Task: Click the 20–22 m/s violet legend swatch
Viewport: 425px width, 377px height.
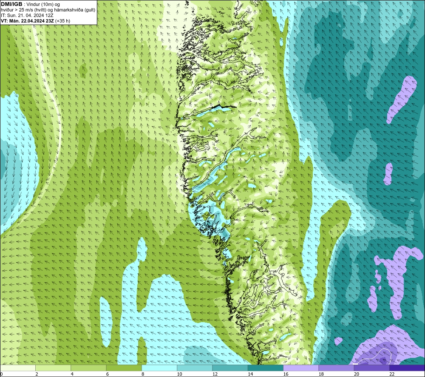Action: [371, 368]
